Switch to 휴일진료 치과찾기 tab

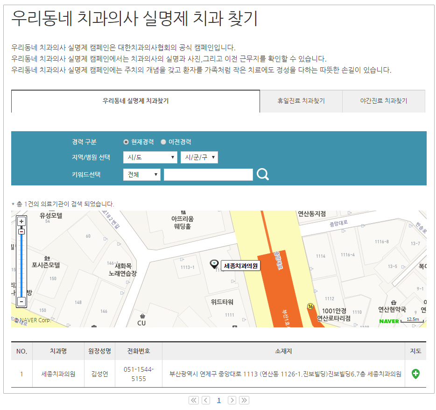(x=301, y=101)
